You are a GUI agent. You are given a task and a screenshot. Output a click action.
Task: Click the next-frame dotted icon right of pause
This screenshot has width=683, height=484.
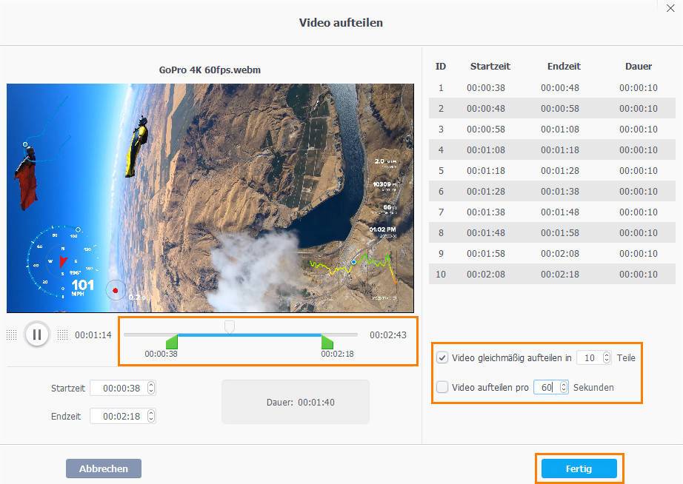[63, 335]
